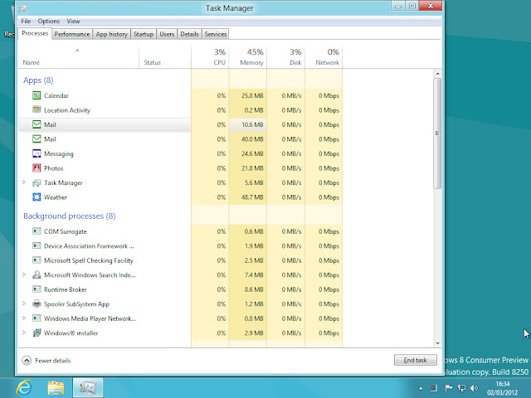The image size is (531, 398).
Task: Expand the Task Manager process row
Action: [x=24, y=182]
